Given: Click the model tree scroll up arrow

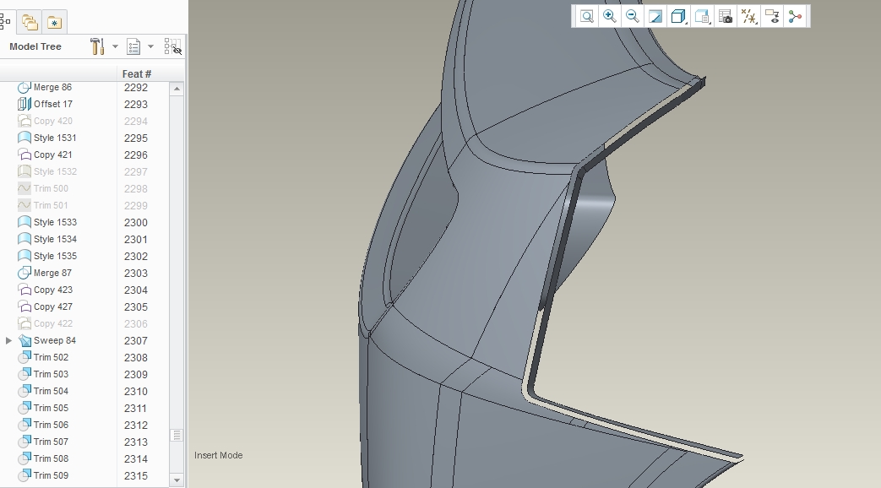Looking at the screenshot, I should pos(177,89).
